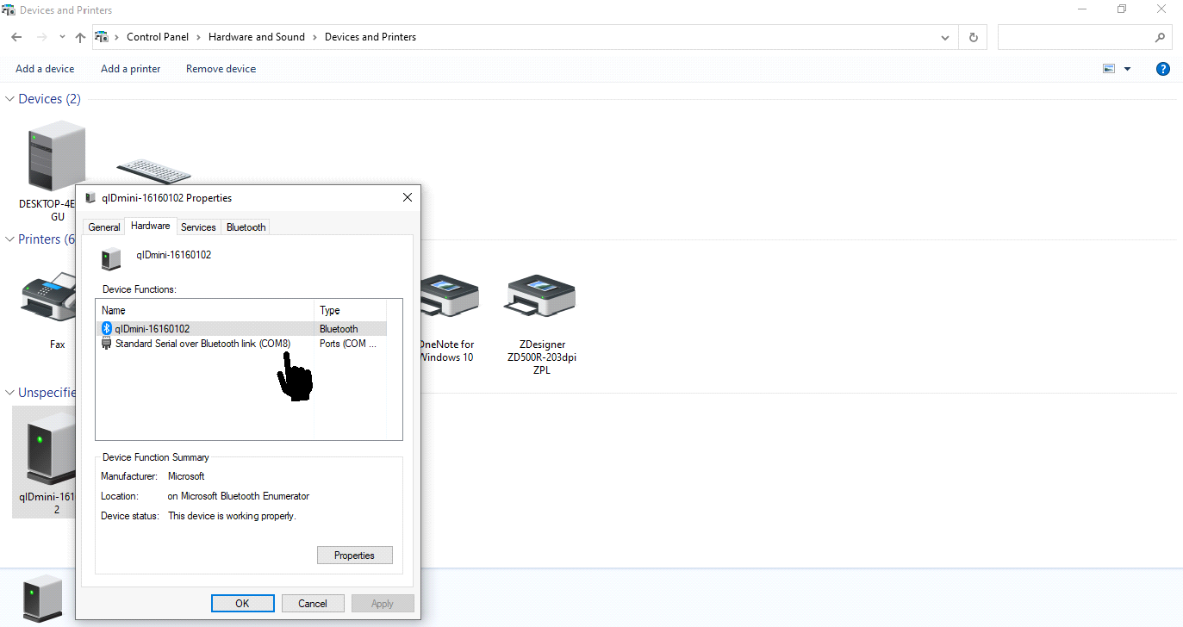Screen dimensions: 1183x627
Task: Go up one folder level arrow
Action: pyautogui.click(x=80, y=37)
